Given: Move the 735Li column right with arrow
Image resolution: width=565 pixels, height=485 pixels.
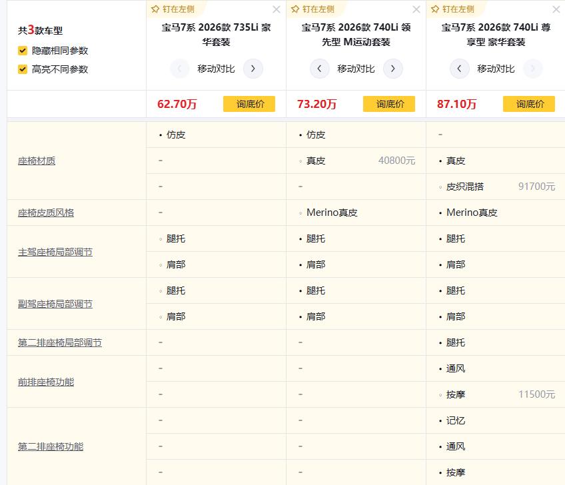Looking at the screenshot, I should click(253, 69).
